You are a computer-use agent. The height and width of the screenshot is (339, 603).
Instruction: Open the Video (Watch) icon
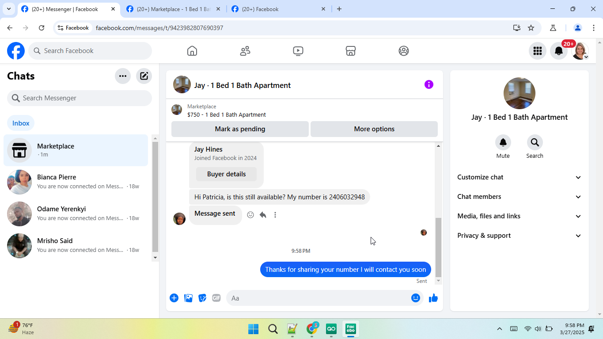298,51
